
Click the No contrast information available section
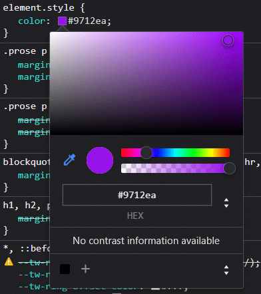point(146,241)
